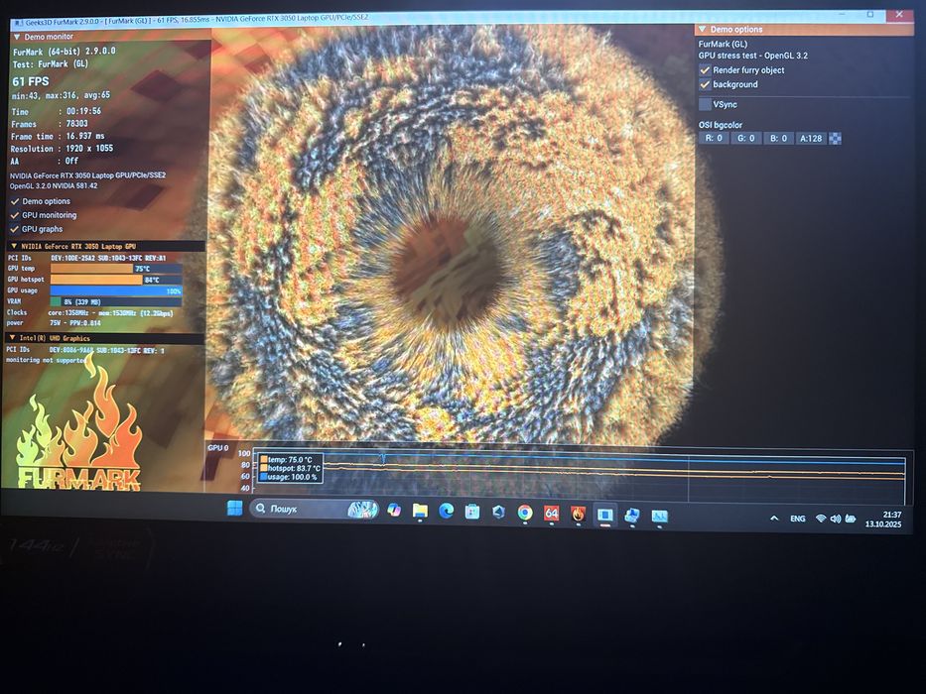Launch Google Chrome from the taskbar
This screenshot has height=694, width=926.
click(x=525, y=513)
